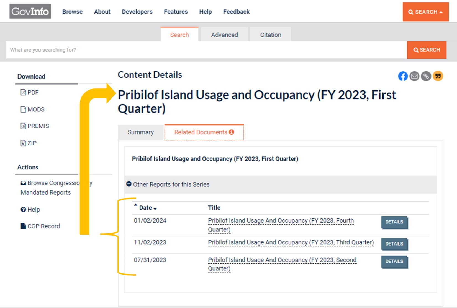Download the PREMIS metadata file

[38, 126]
